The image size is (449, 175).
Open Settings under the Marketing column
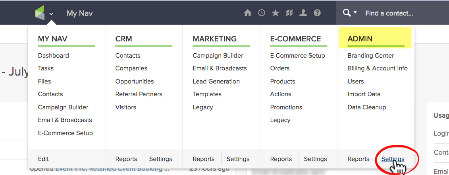click(238, 159)
